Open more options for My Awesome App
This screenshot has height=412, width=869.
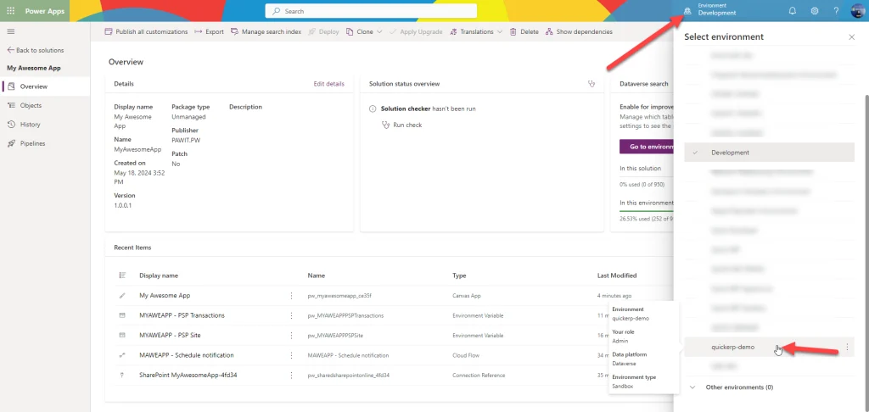[292, 296]
